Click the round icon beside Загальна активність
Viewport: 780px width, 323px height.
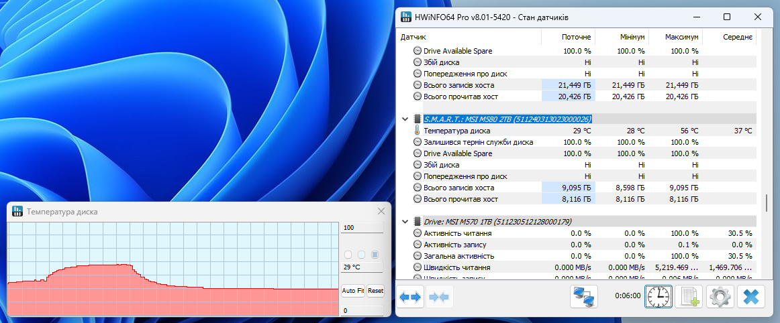click(x=418, y=256)
